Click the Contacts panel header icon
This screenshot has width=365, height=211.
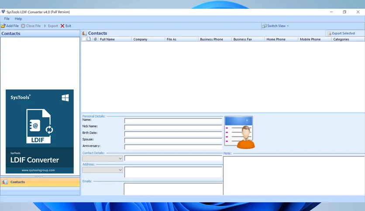[84, 33]
